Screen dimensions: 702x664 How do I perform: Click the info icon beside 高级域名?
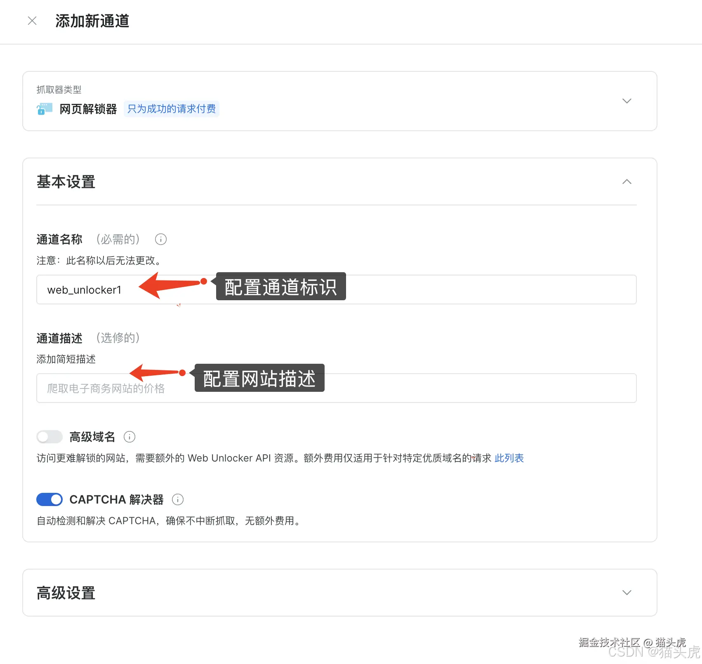130,437
